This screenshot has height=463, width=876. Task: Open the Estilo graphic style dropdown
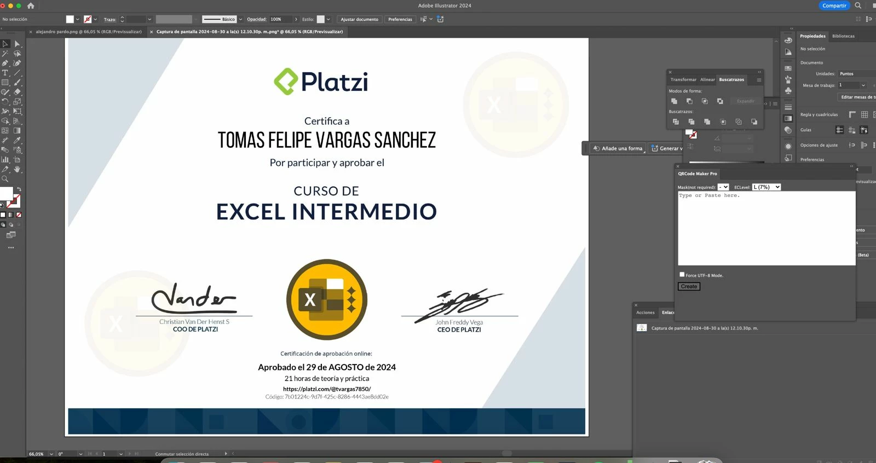coord(328,19)
